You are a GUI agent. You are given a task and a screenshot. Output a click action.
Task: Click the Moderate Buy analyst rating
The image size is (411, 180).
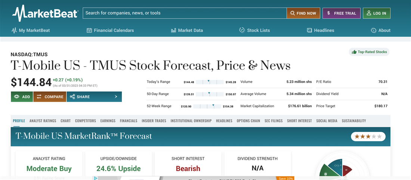pyautogui.click(x=49, y=168)
